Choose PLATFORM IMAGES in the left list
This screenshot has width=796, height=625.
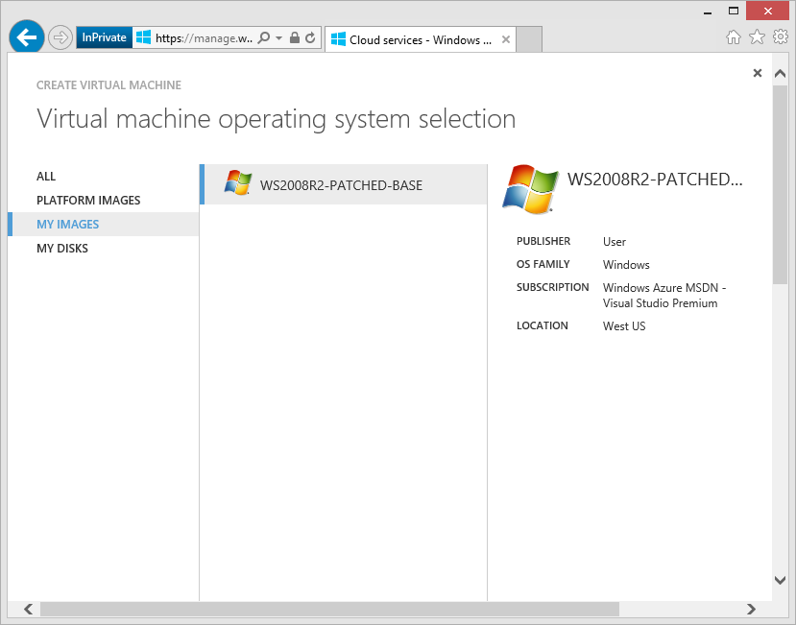point(88,201)
